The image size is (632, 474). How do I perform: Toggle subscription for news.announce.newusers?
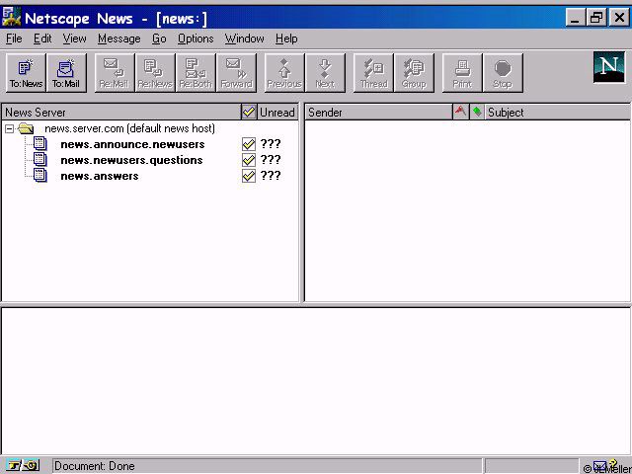249,144
